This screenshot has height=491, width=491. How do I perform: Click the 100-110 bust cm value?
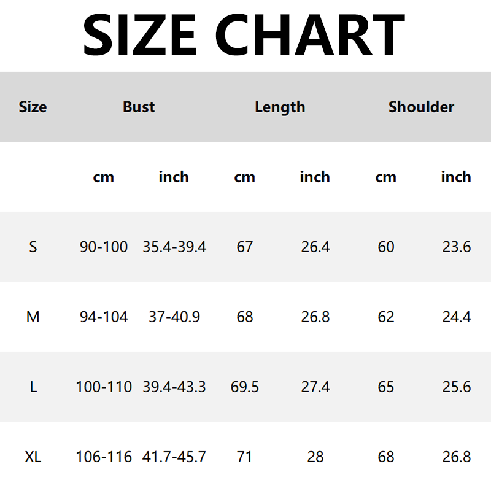pyautogui.click(x=104, y=387)
